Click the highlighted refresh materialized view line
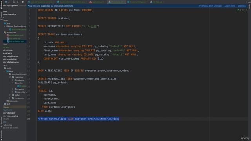 click(78, 119)
